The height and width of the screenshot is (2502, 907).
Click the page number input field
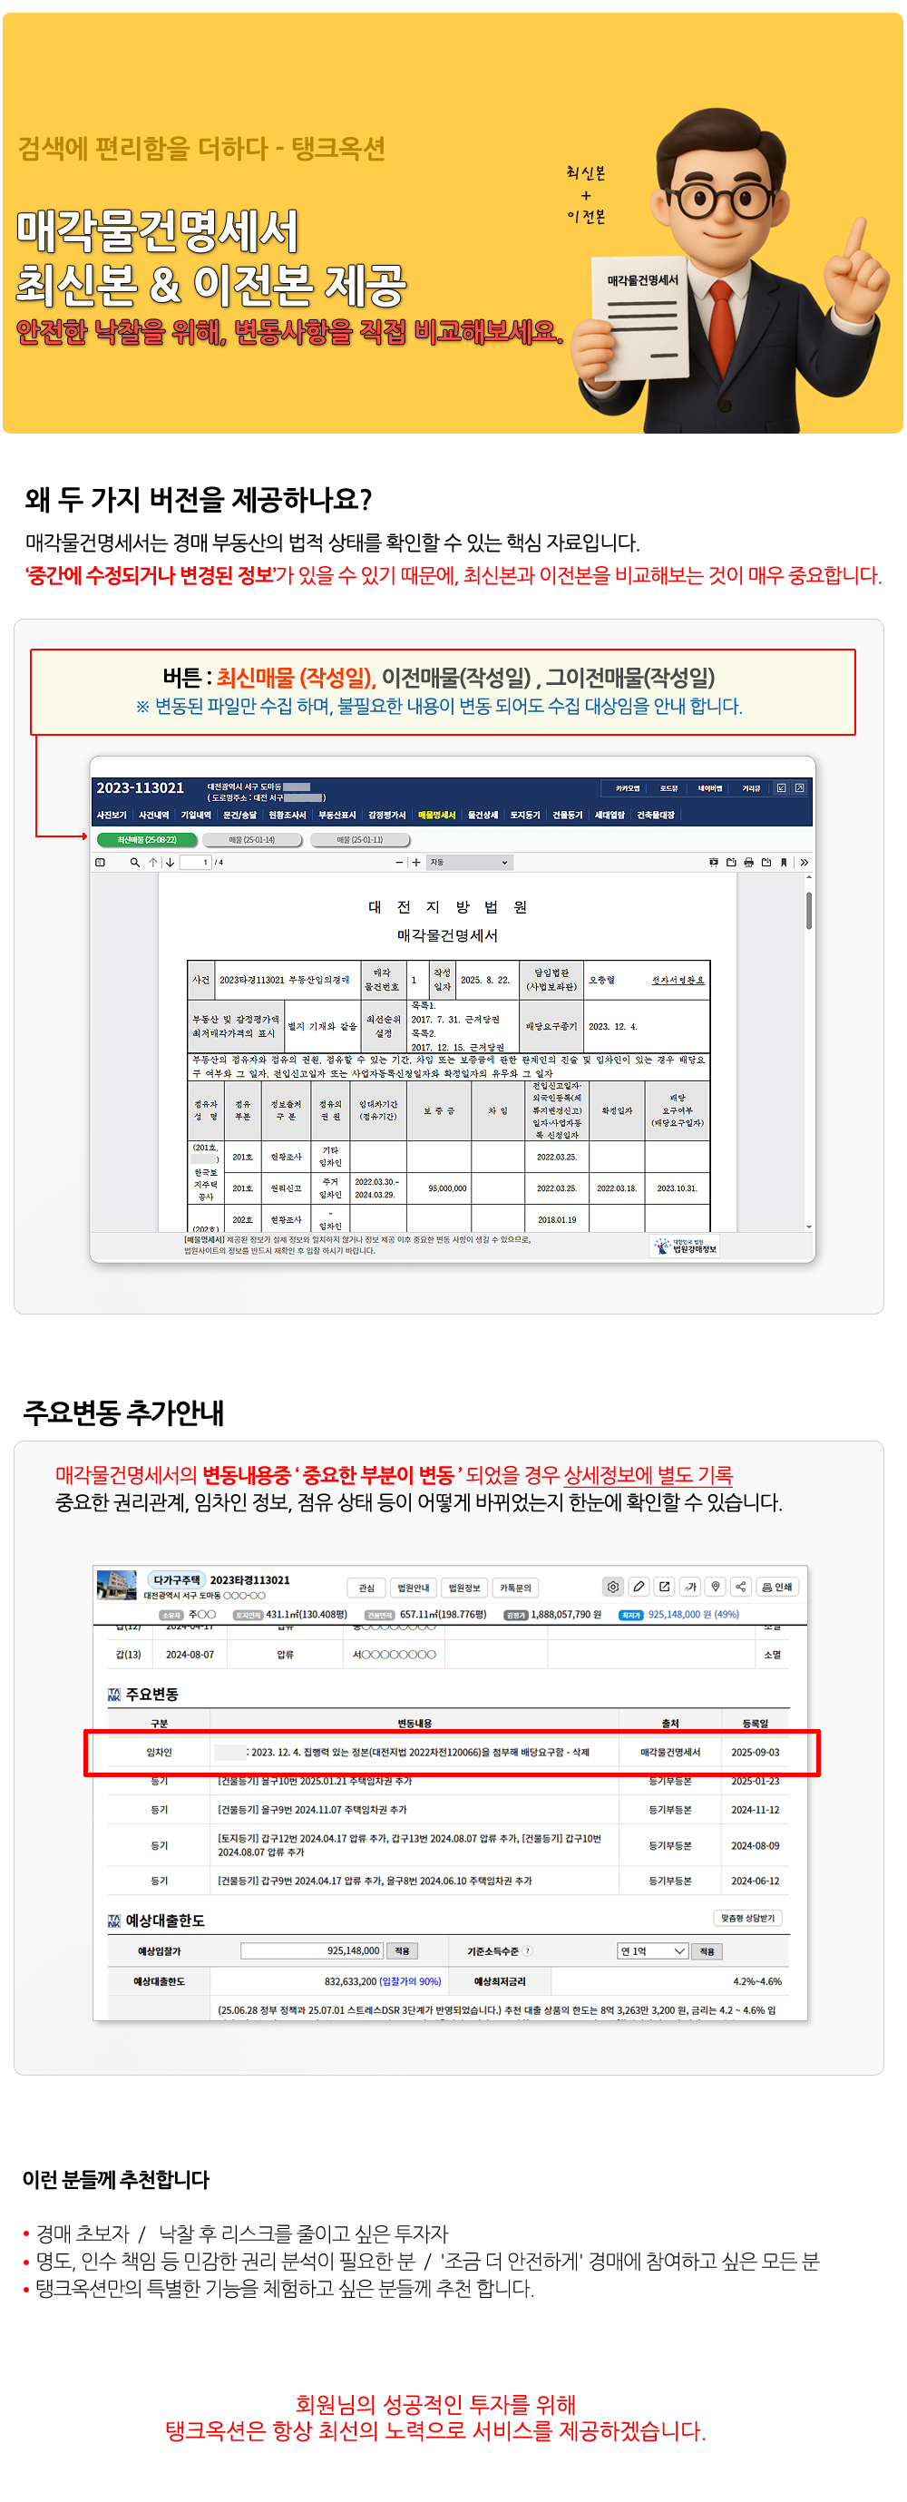195,863
